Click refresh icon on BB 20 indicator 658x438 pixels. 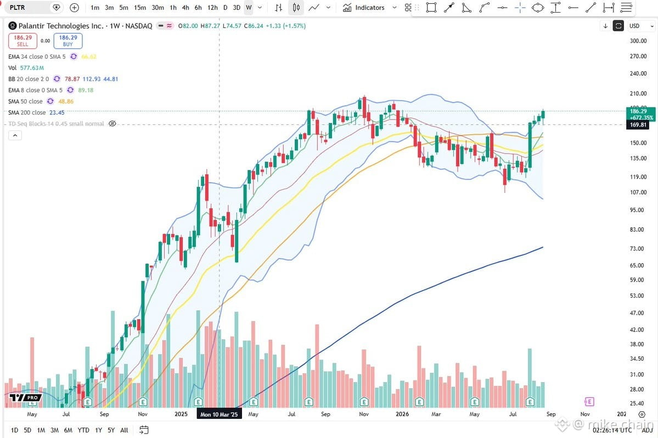57,79
